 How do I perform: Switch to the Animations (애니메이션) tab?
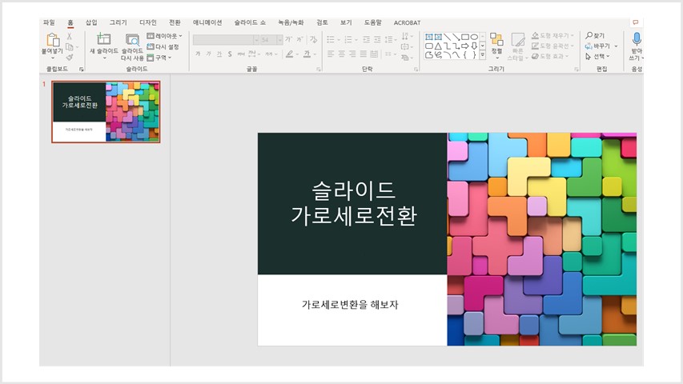coord(207,22)
